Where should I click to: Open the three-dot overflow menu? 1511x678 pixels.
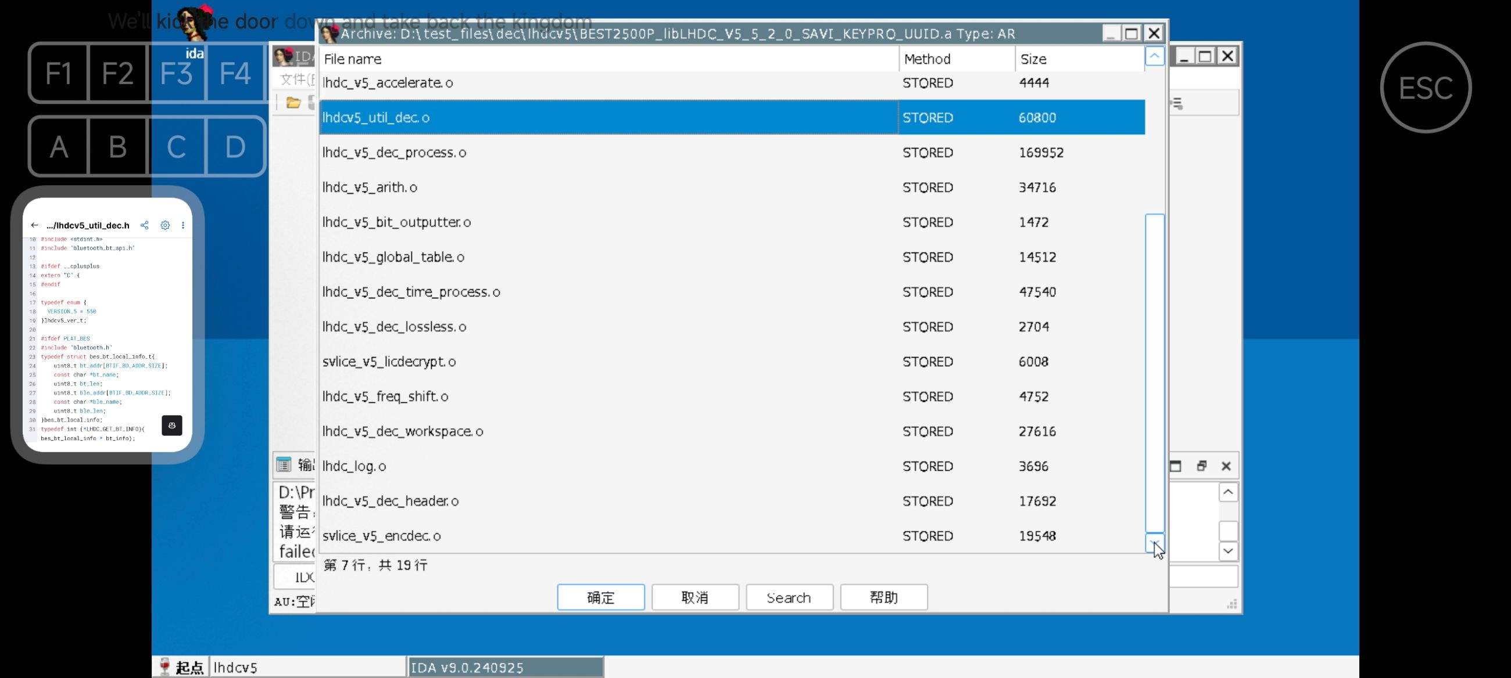183,225
